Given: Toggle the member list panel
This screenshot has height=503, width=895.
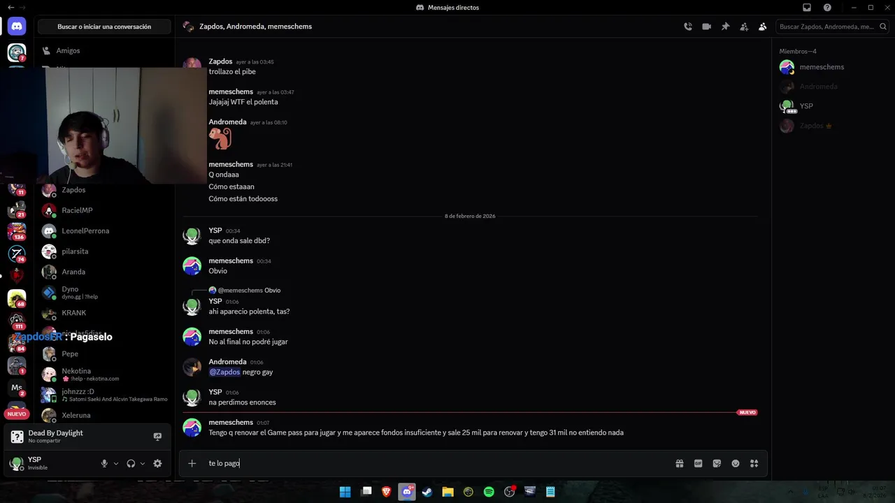Looking at the screenshot, I should 762,27.
